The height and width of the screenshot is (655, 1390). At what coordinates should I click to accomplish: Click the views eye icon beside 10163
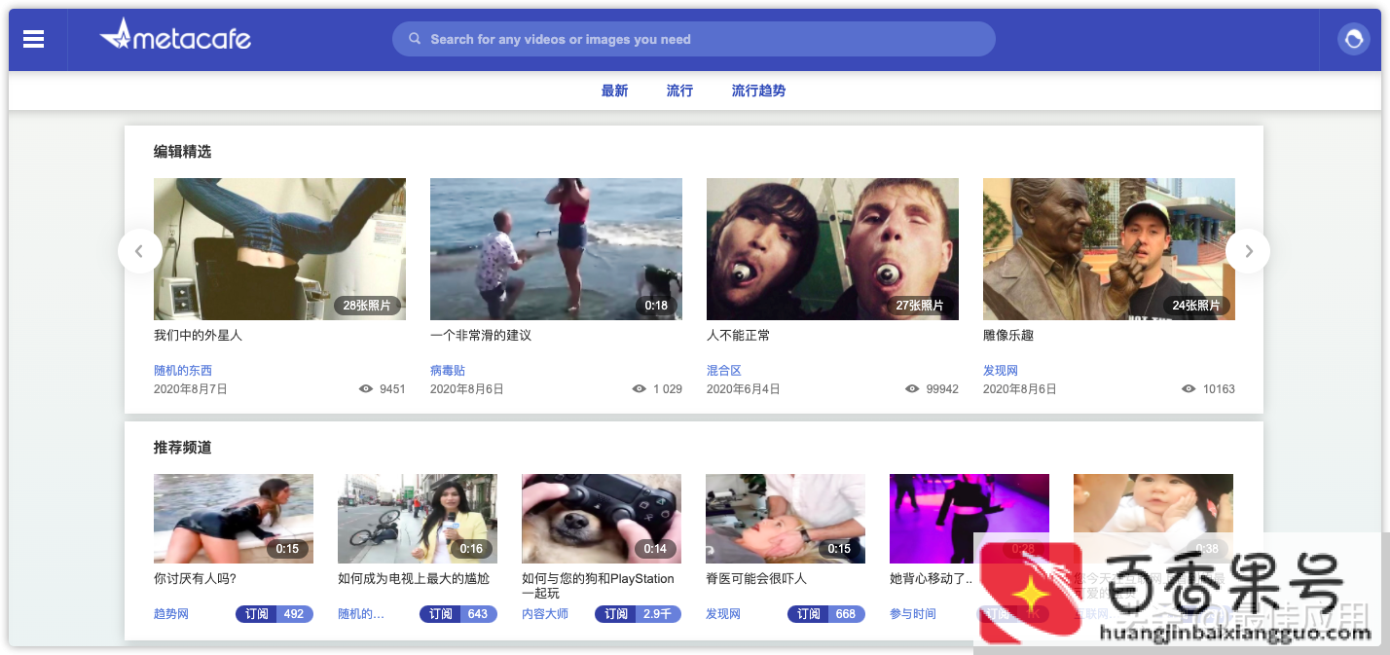pyautogui.click(x=1189, y=388)
